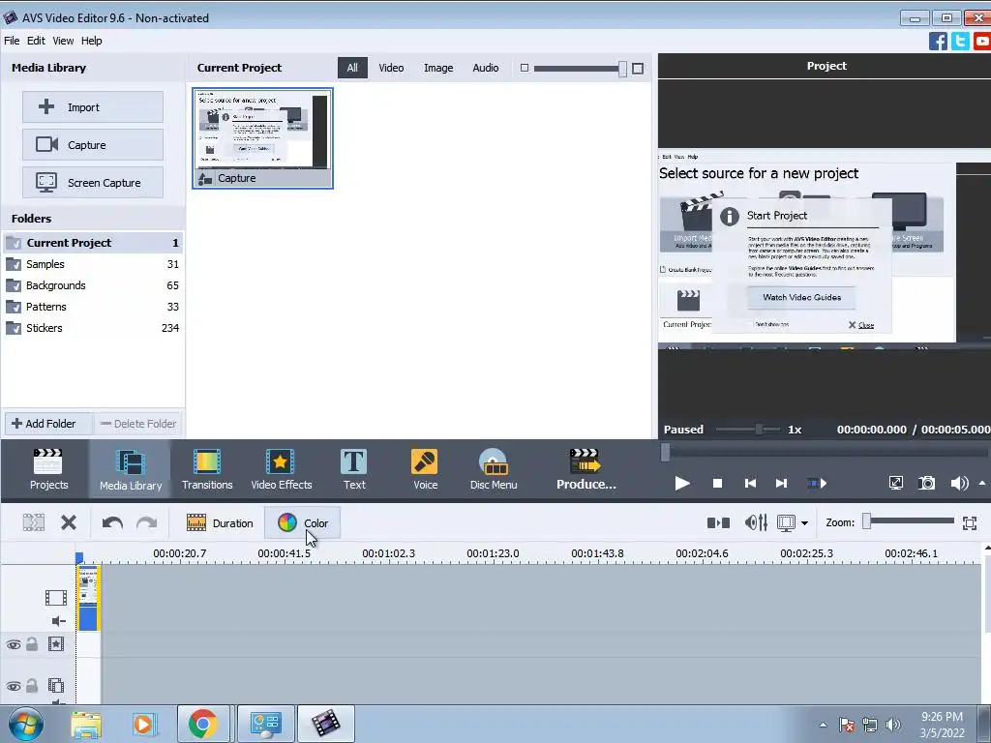This screenshot has width=991, height=743.
Task: Open the File menu
Action: point(12,41)
